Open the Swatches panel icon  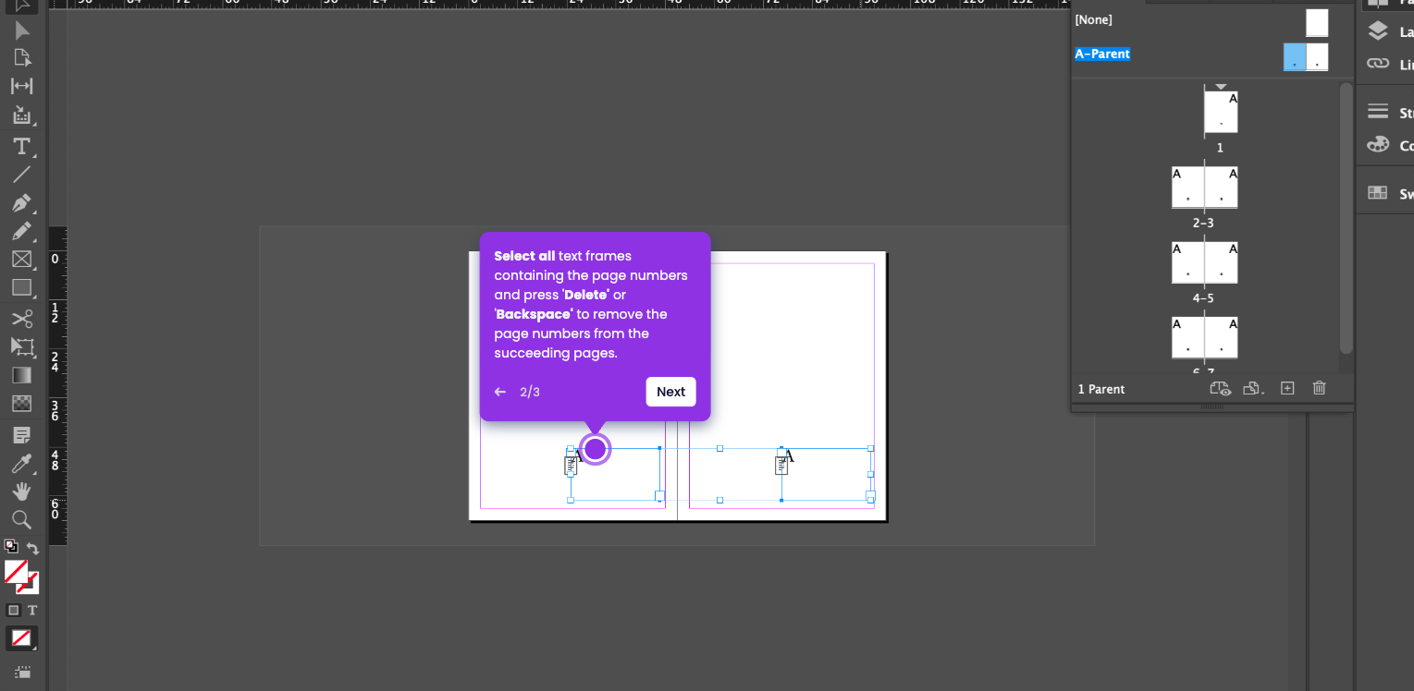point(1378,193)
